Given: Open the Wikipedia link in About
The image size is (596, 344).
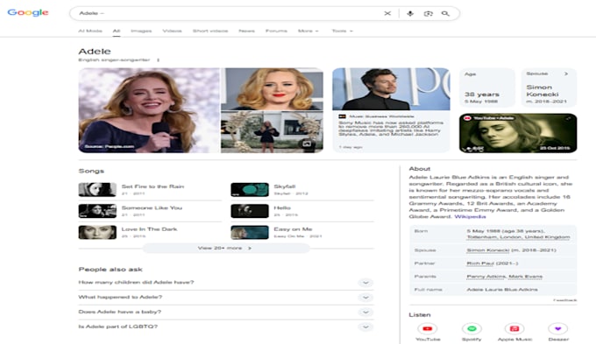Looking at the screenshot, I should click(470, 216).
